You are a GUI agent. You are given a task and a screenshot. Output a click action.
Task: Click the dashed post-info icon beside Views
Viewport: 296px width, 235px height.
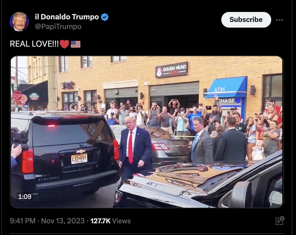click(x=279, y=221)
